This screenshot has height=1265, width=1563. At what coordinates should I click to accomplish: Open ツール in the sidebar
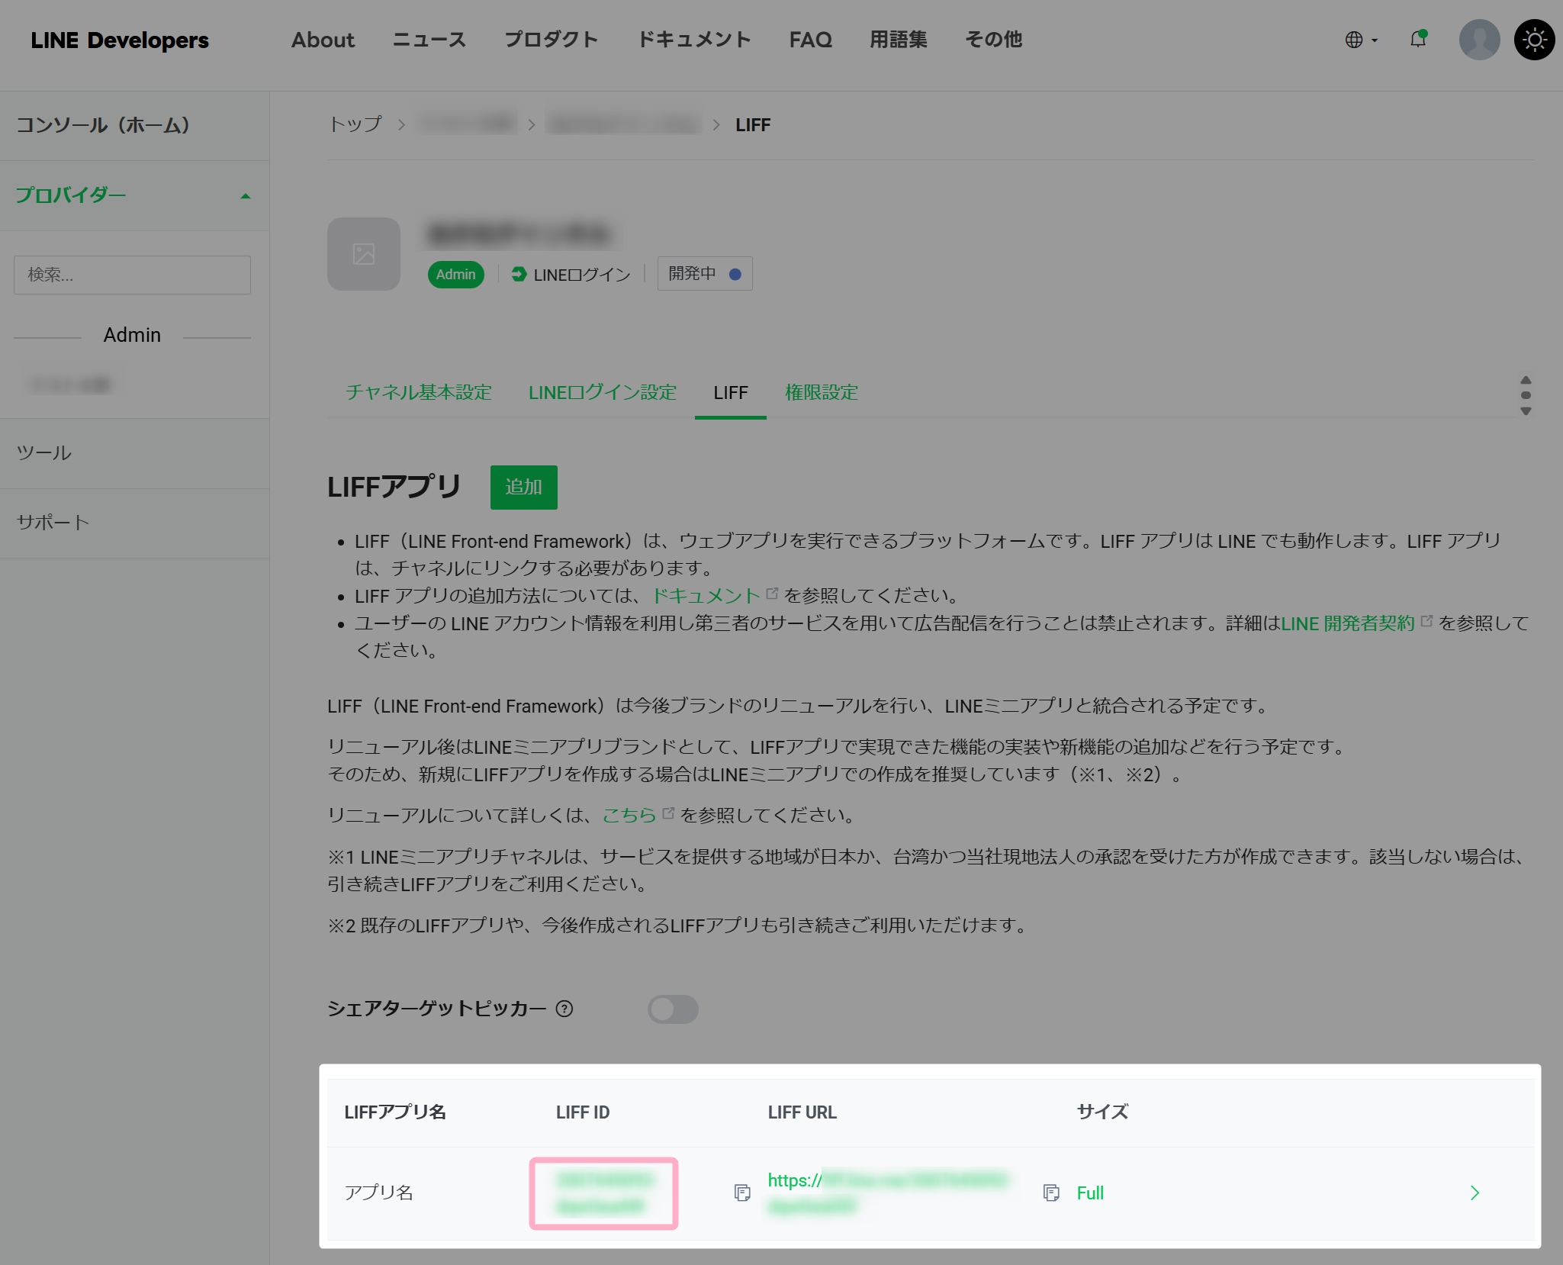(x=44, y=453)
